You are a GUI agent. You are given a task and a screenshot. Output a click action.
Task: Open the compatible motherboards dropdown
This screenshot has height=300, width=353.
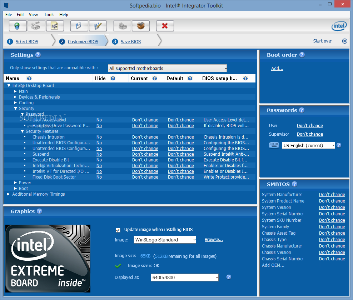[168, 68]
